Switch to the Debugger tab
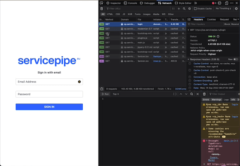 pyautogui.click(x=148, y=3)
